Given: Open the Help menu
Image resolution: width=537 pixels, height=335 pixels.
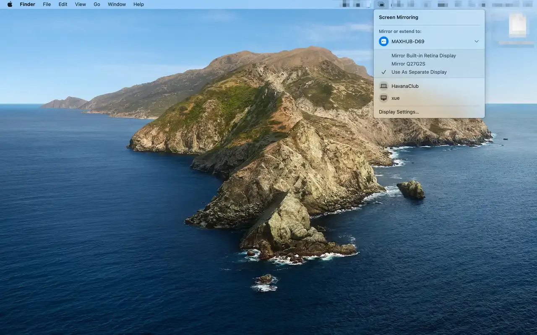Looking at the screenshot, I should pos(138,4).
